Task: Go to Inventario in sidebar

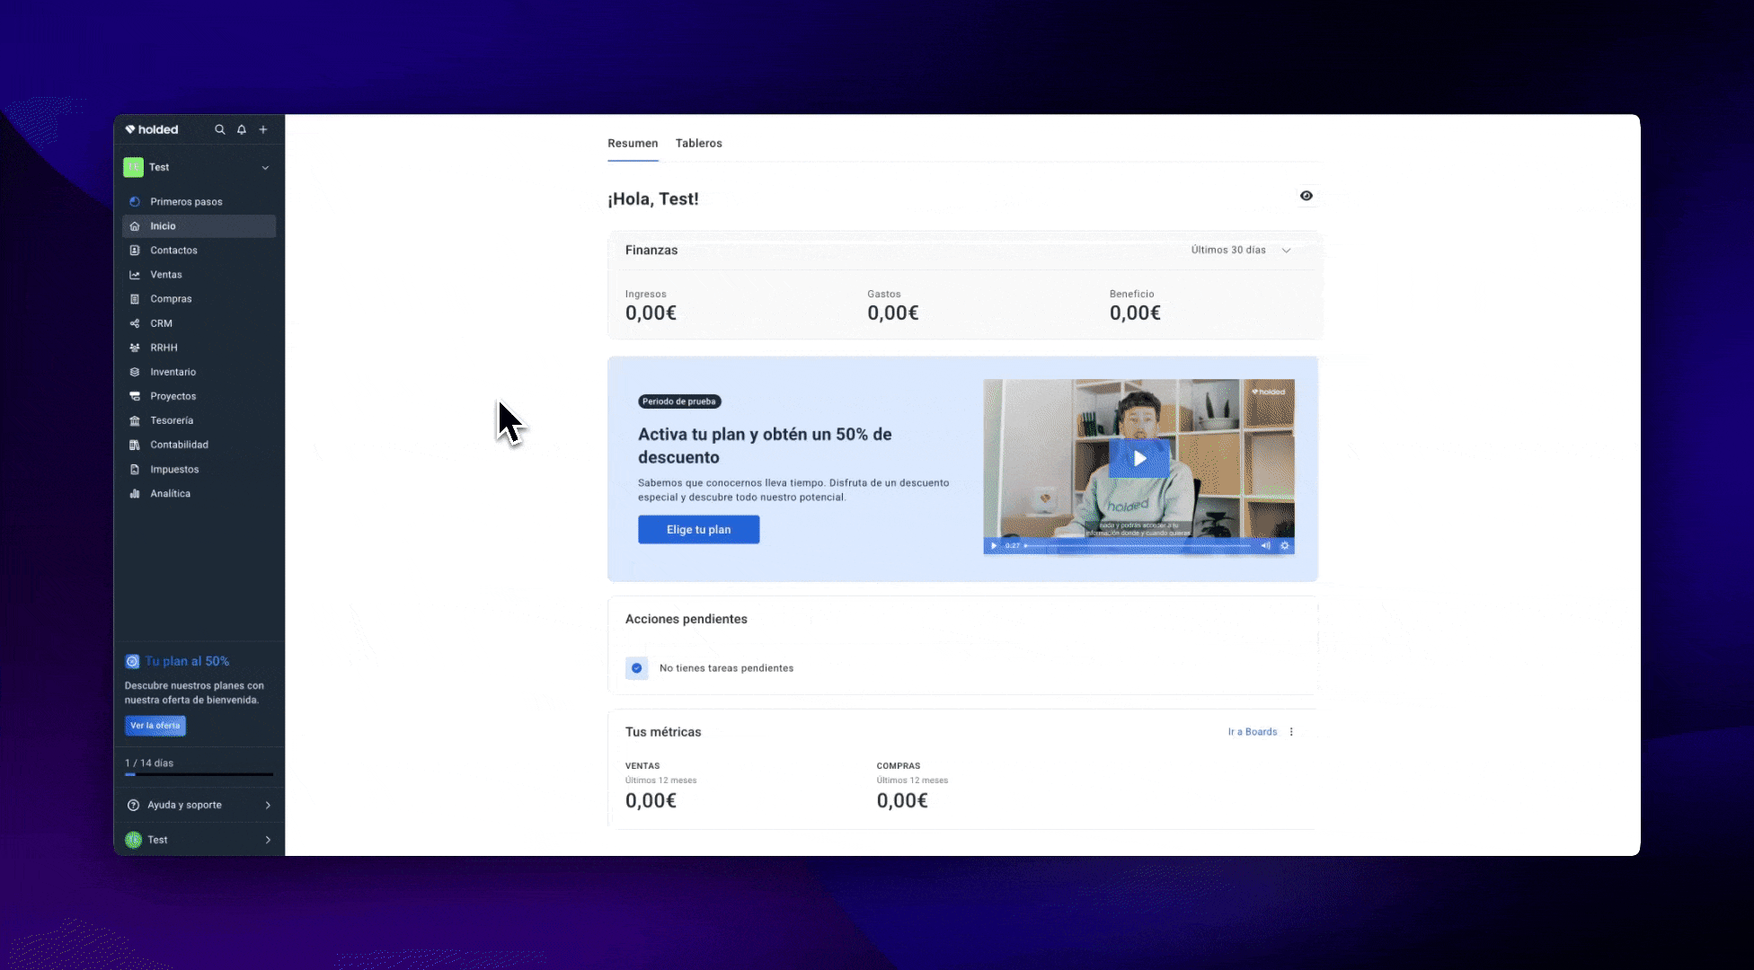Action: tap(173, 372)
